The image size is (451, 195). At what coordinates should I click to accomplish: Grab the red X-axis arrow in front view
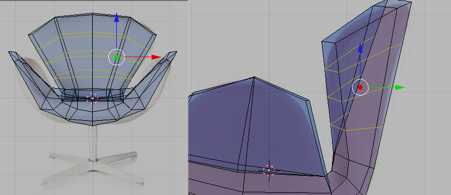(156, 57)
